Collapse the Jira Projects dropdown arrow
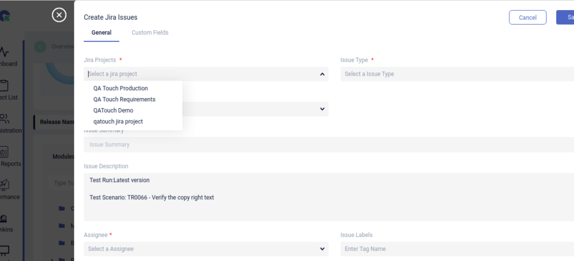The width and height of the screenshot is (574, 261). 322,74
